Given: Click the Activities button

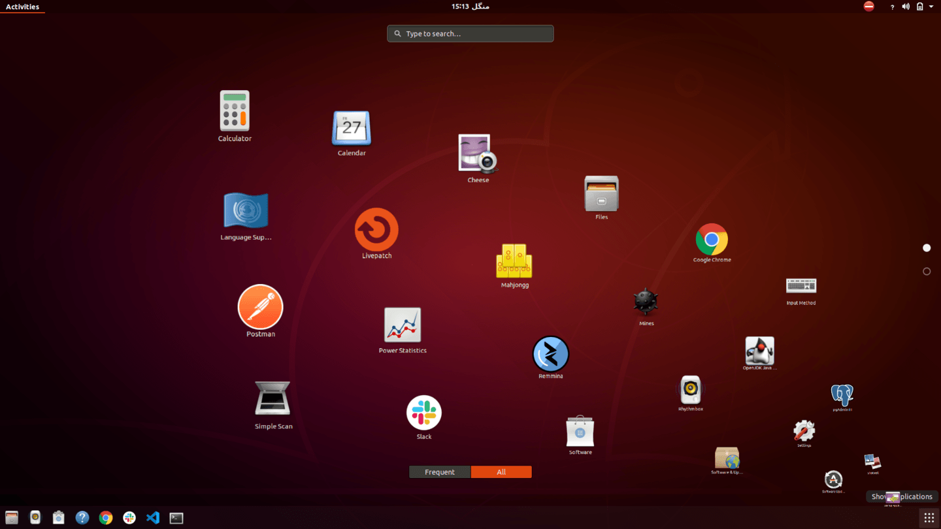Looking at the screenshot, I should click(22, 7).
